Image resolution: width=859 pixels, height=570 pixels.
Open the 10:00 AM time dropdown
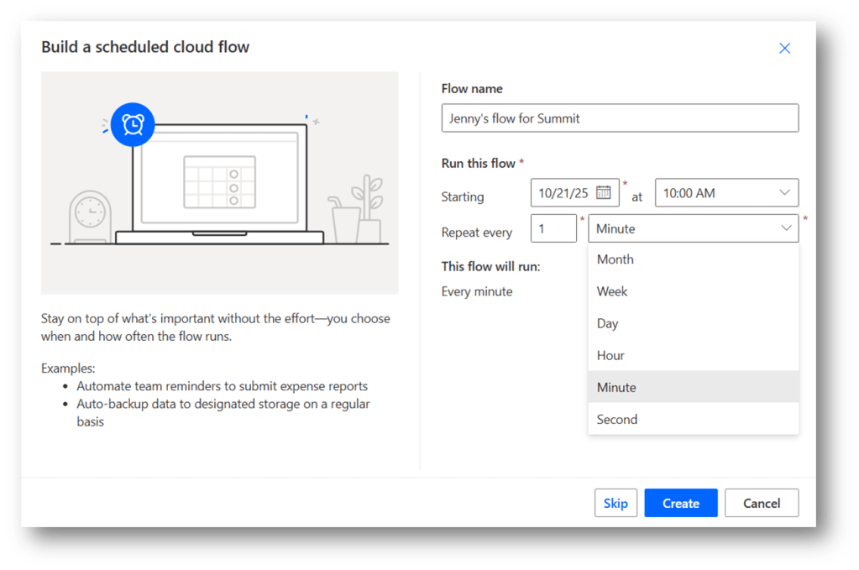click(x=726, y=193)
